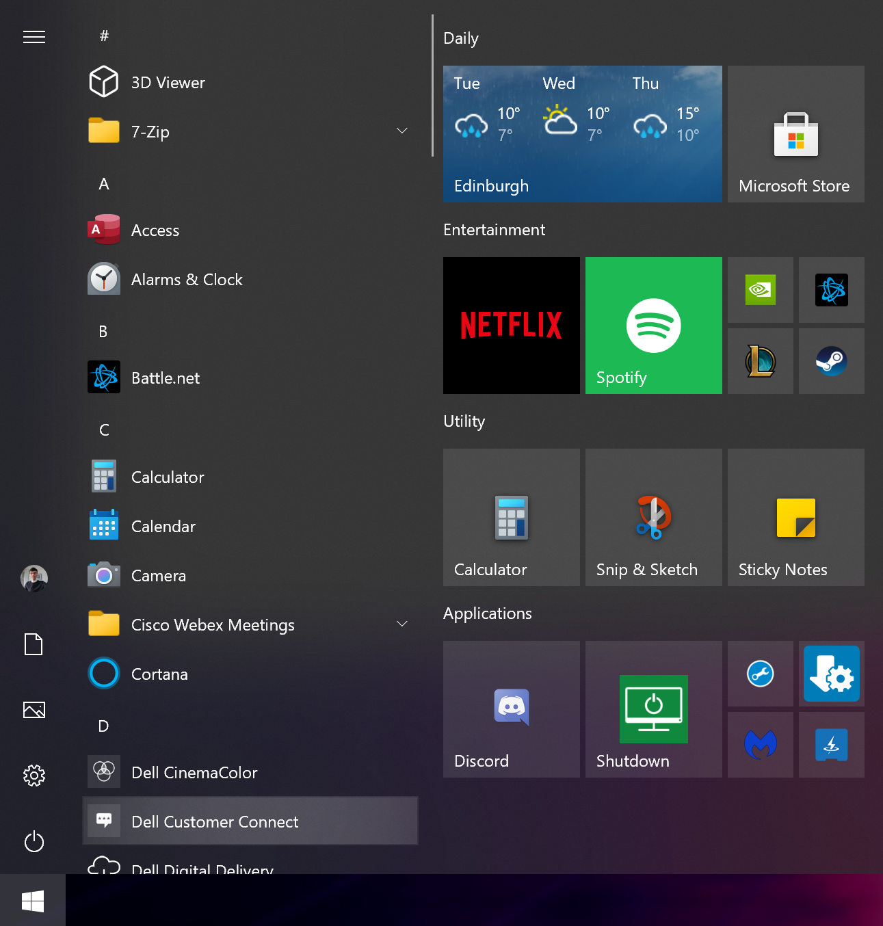
Task: Click the letter B section header
Action: (x=103, y=332)
